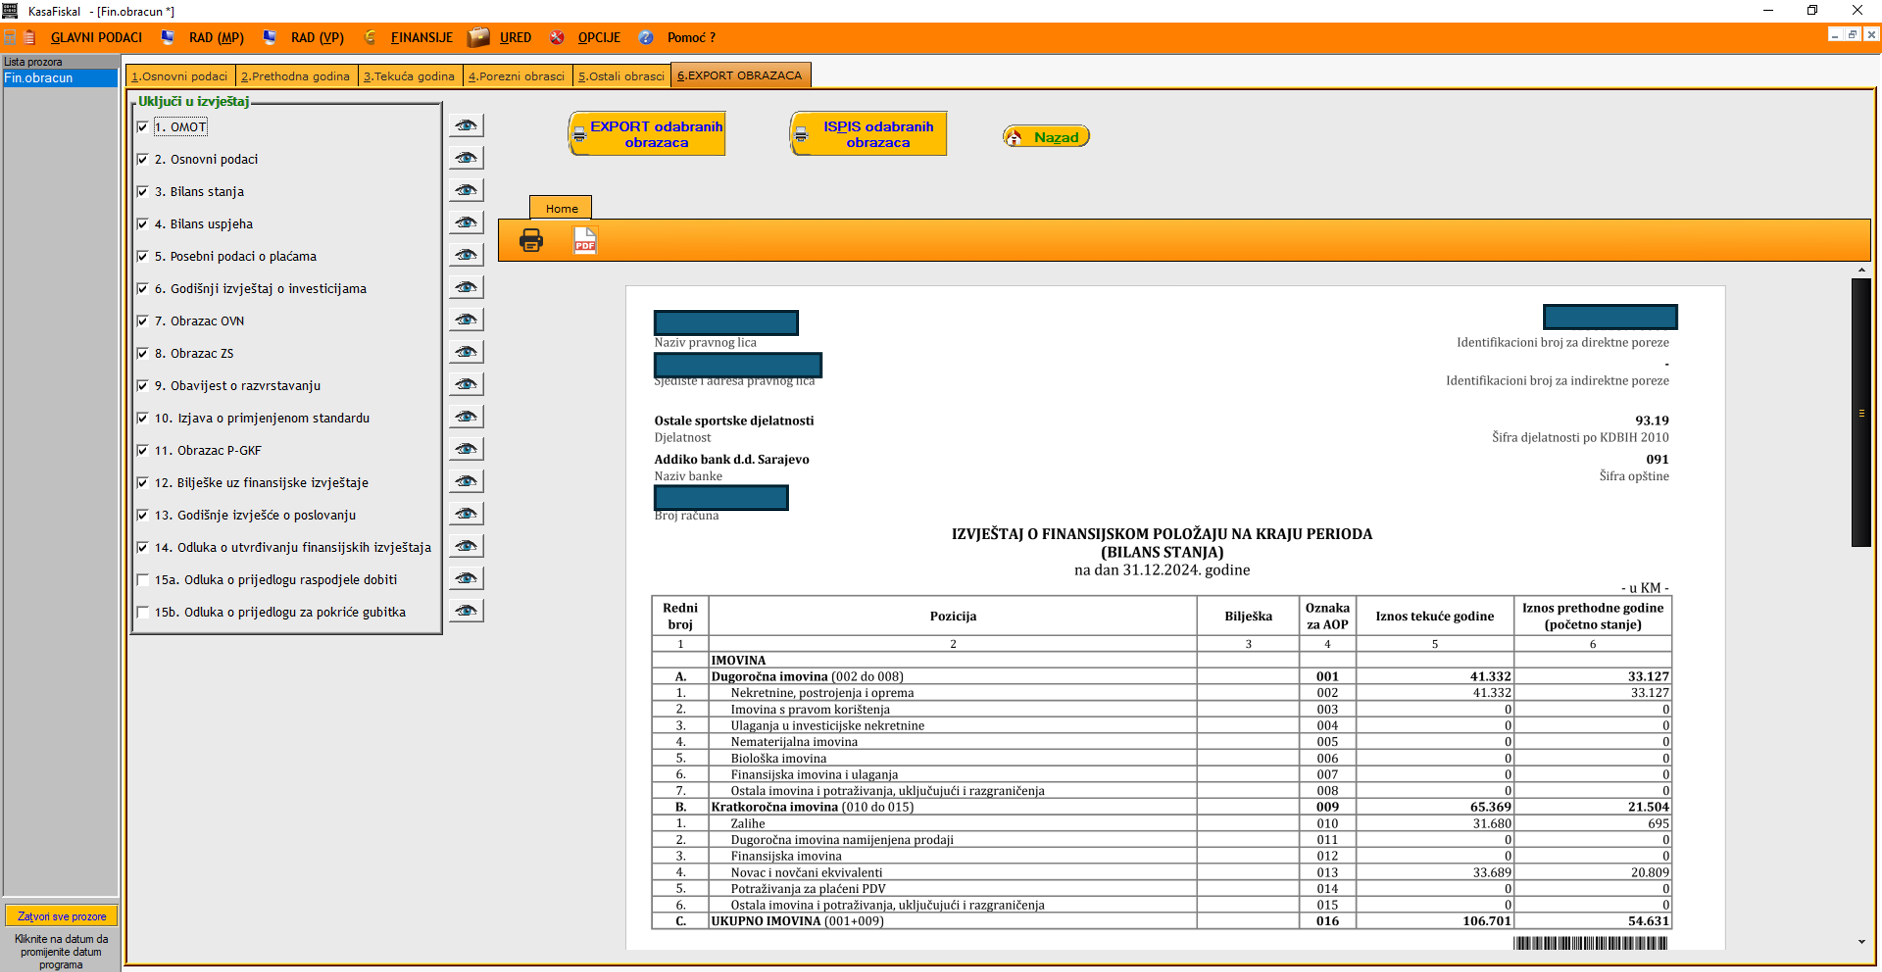
Task: Switch to 5.Ostali obrasci tab
Action: (x=622, y=76)
